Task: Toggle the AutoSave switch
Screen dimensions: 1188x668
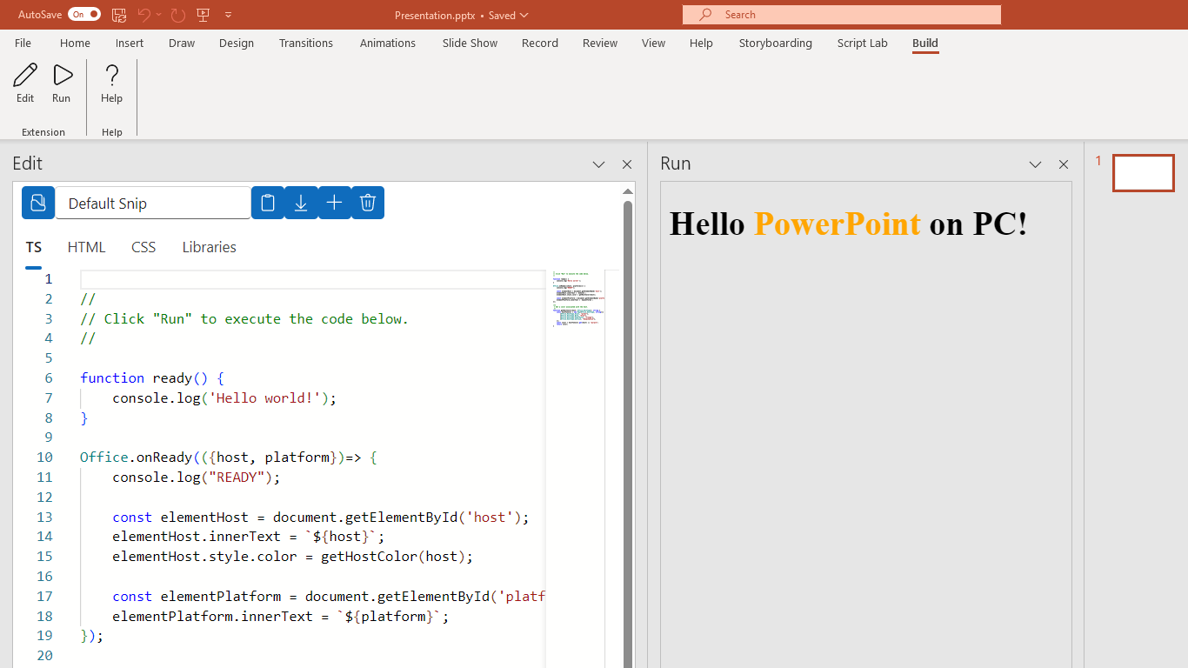Action: pos(84,14)
